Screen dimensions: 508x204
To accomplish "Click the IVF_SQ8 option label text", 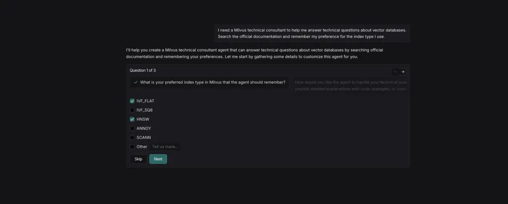I will (144, 110).
